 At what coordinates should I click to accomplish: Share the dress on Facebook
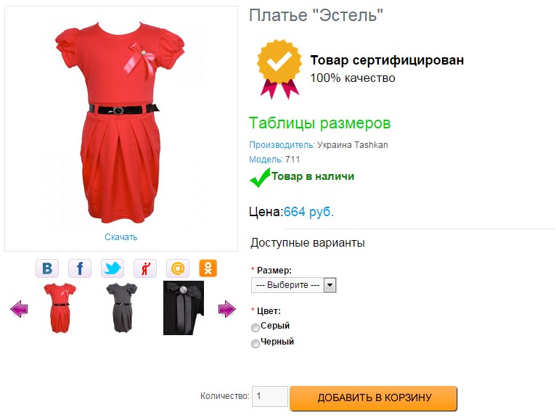(79, 268)
